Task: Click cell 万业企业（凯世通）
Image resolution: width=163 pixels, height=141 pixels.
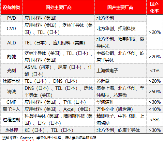Action: click(x=120, y=109)
